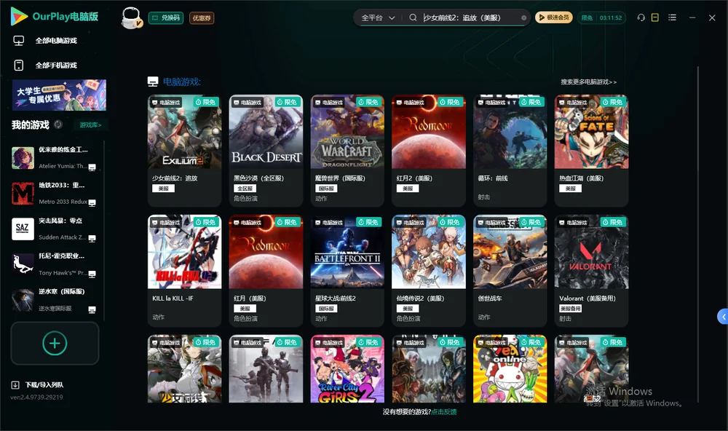This screenshot has height=431, width=728.
Task: Expand the 全平台 platform dropdown
Action: click(x=378, y=17)
